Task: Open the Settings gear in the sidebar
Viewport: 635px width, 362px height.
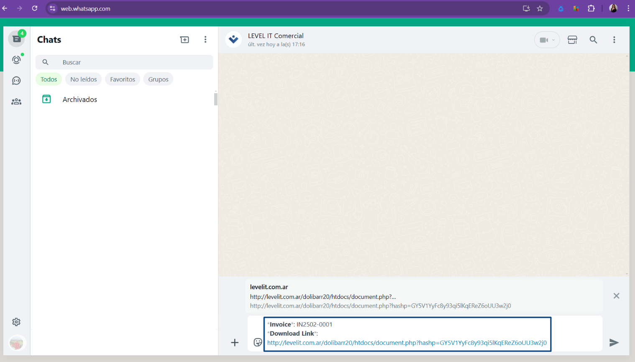Action: pos(16,322)
